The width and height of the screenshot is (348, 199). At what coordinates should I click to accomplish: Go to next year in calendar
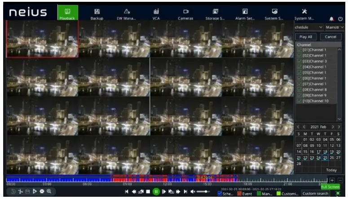coord(339,127)
